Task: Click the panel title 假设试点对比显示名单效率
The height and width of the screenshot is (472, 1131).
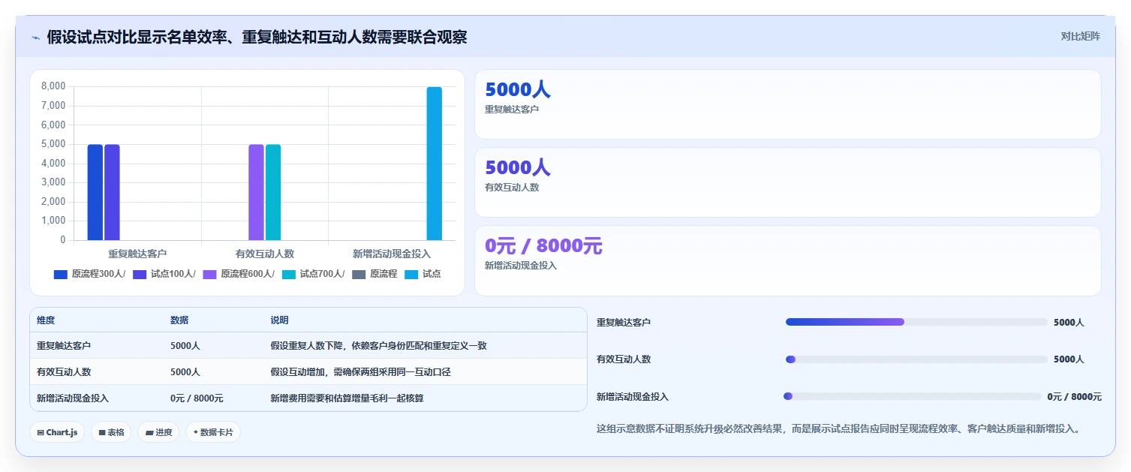Action: [x=257, y=37]
